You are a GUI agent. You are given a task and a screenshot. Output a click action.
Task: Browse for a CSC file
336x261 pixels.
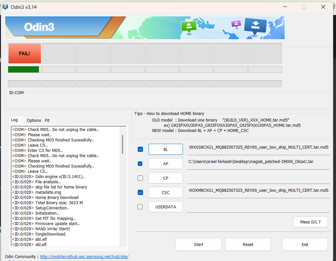166,192
